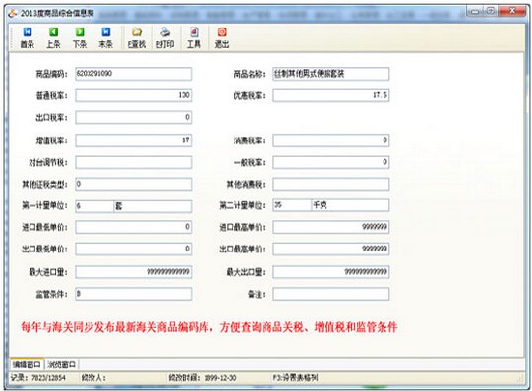Click the red 退出 exit icon
The height and width of the screenshot is (391, 532).
pos(222,32)
